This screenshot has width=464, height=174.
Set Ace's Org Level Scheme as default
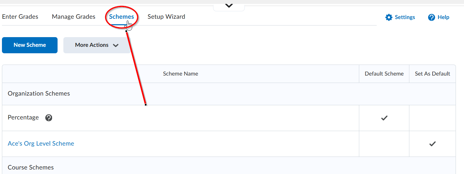click(x=432, y=144)
